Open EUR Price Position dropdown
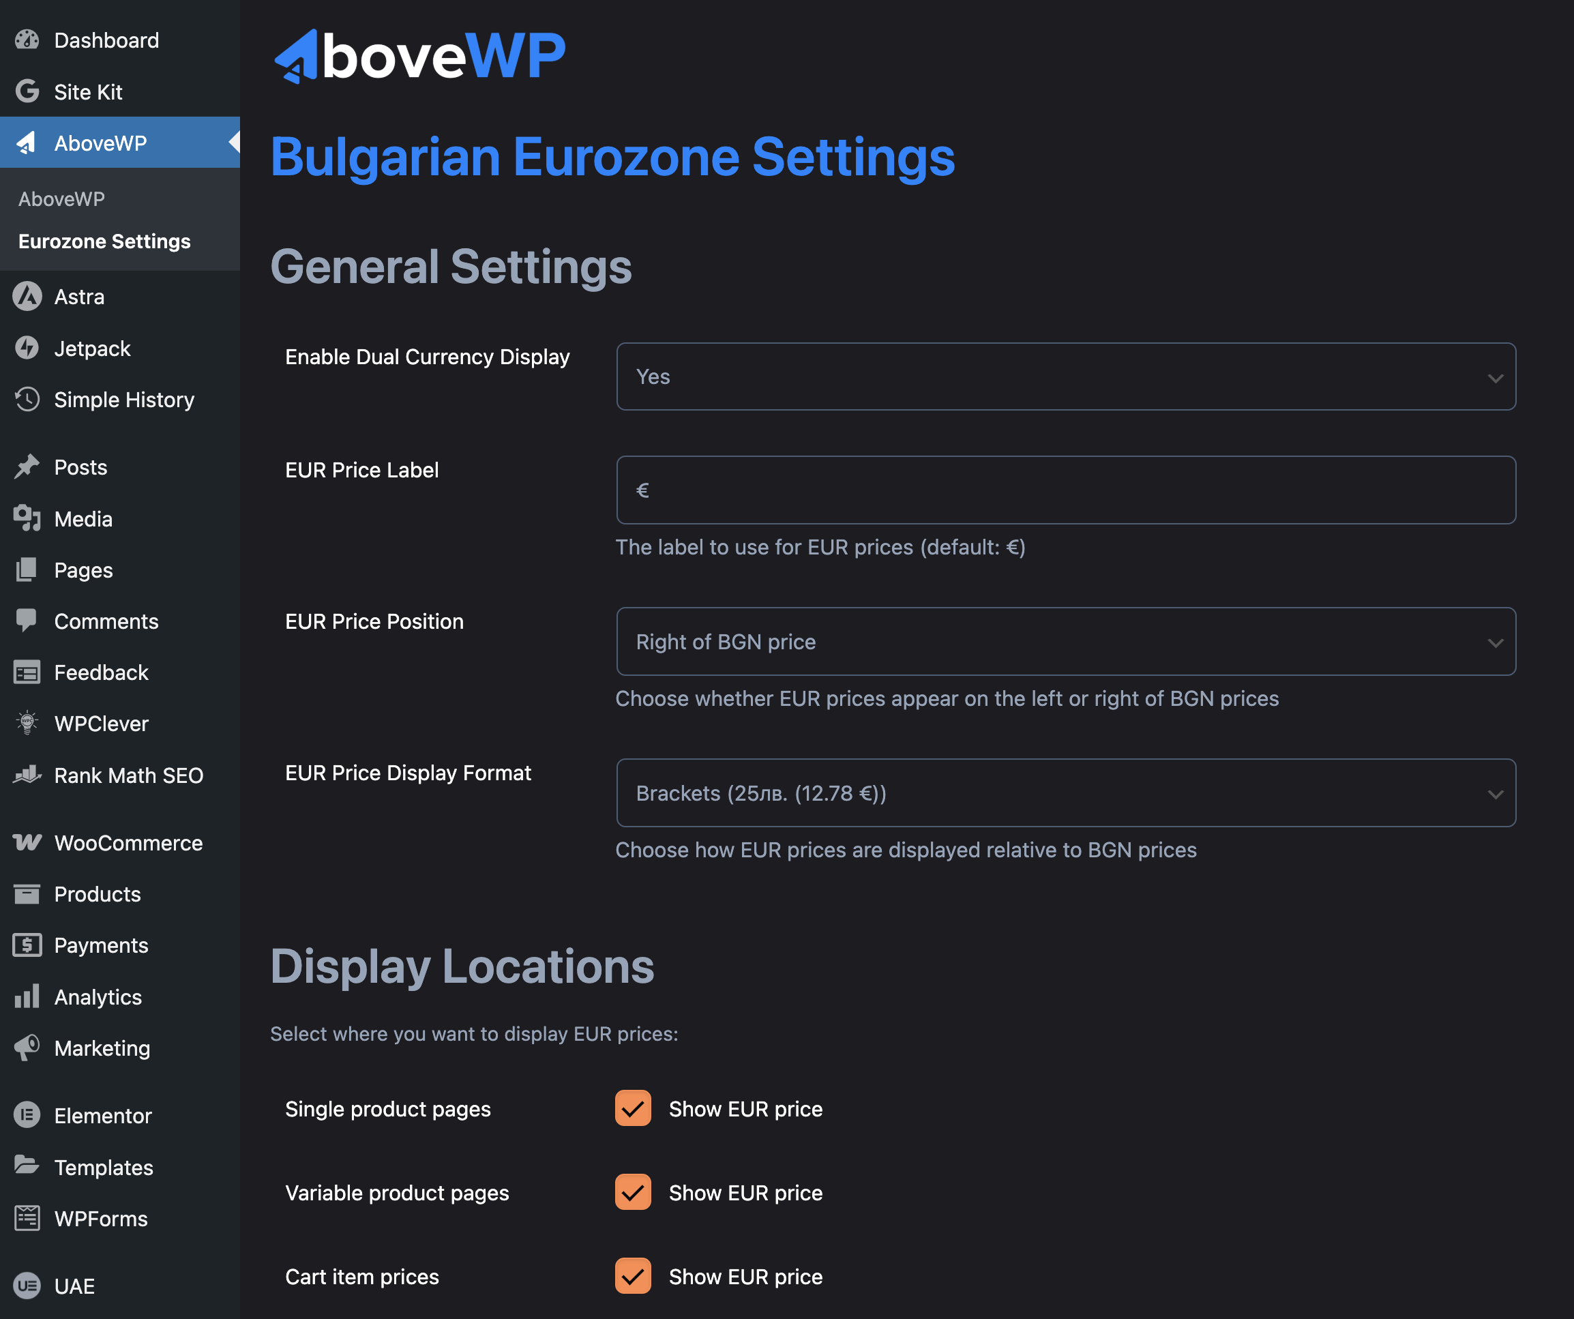The image size is (1574, 1319). click(x=1066, y=642)
